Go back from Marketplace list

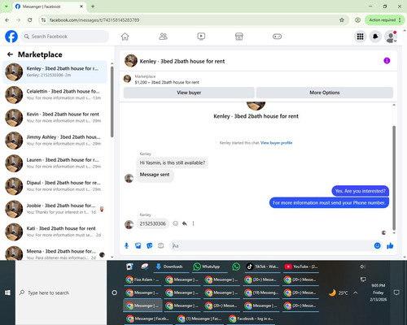click(10, 54)
